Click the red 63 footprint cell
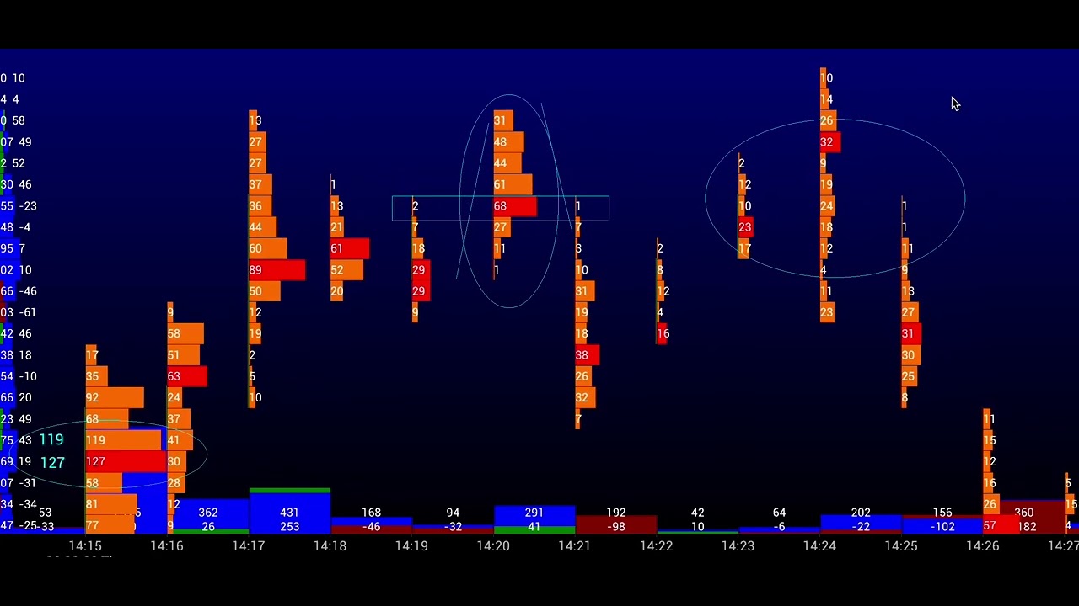 coord(186,376)
